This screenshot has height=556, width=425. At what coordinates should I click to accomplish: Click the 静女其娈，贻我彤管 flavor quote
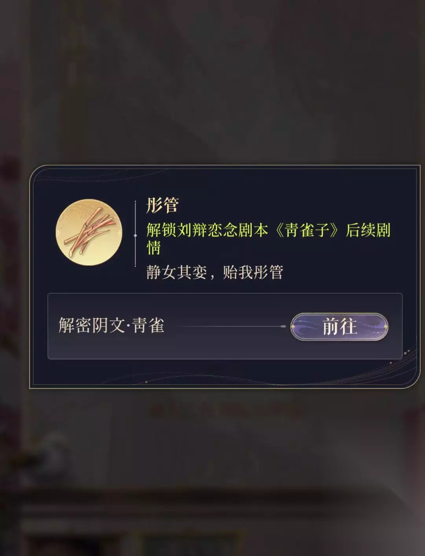tap(215, 272)
